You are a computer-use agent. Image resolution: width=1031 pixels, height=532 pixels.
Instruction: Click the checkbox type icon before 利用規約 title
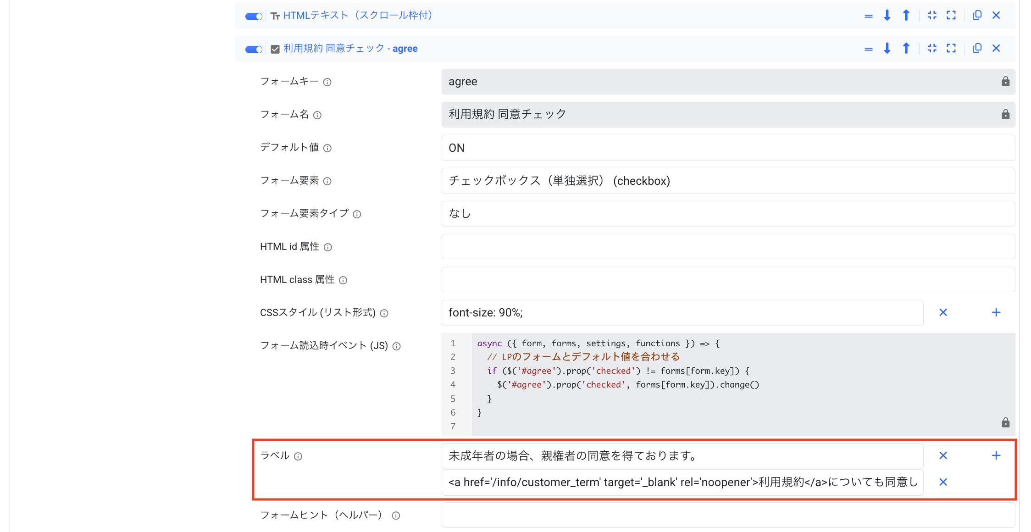pyautogui.click(x=275, y=49)
